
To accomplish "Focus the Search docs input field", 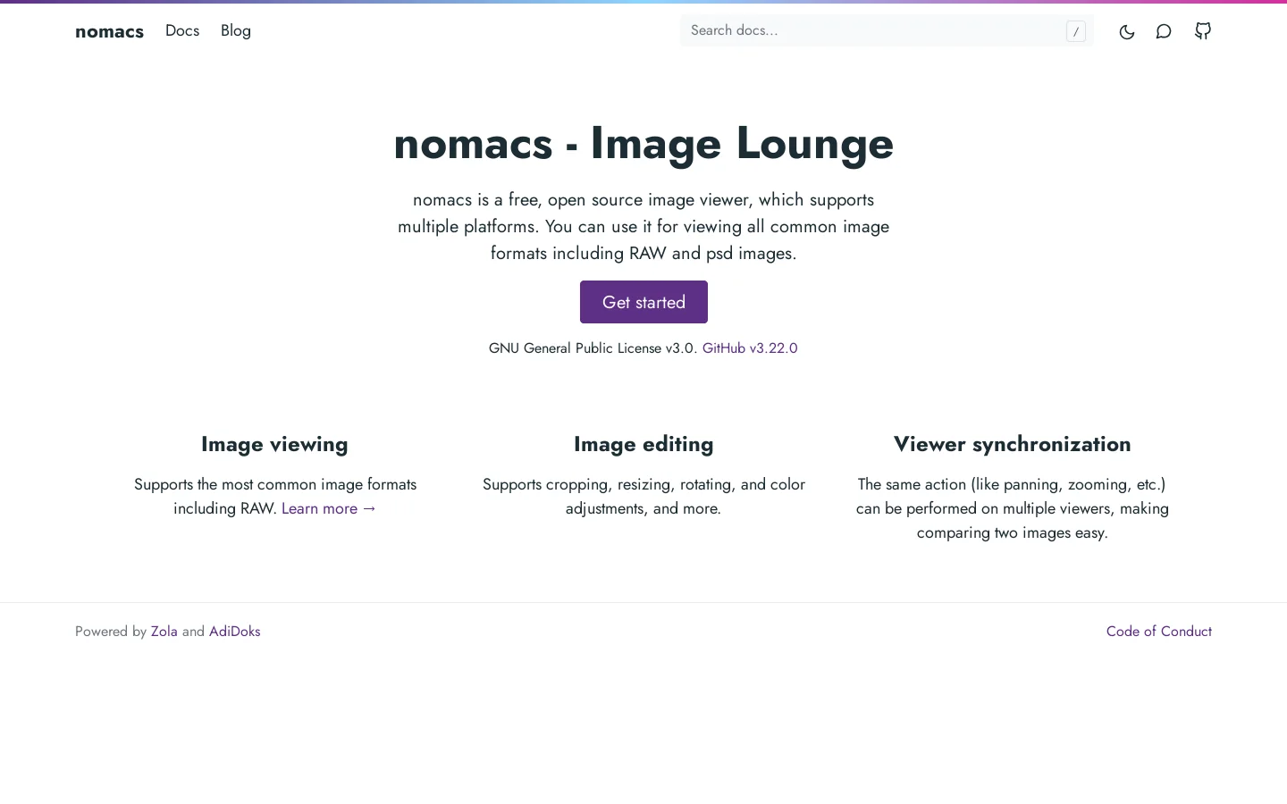I will pyautogui.click(x=887, y=30).
